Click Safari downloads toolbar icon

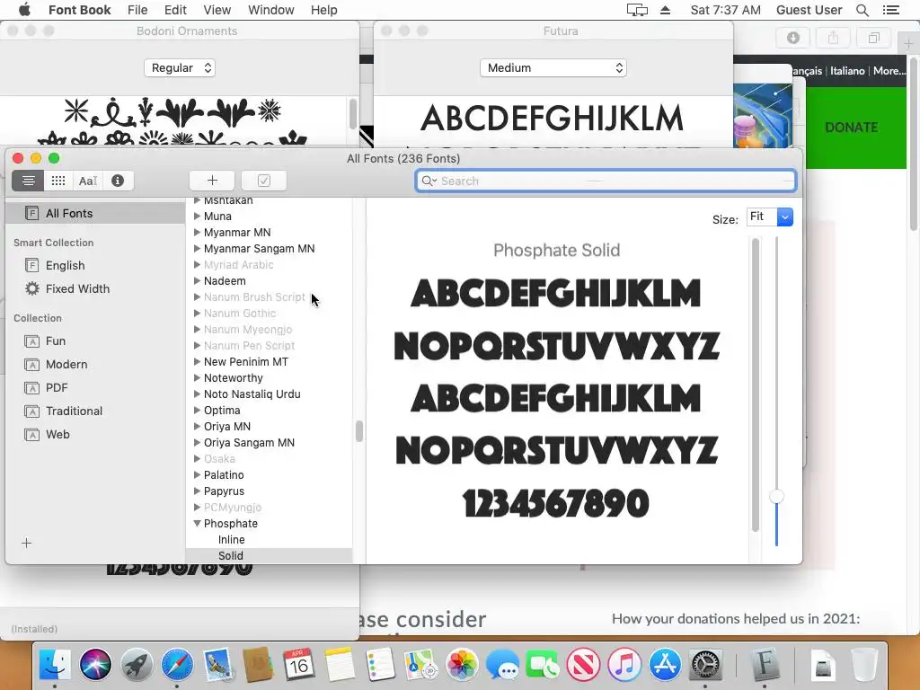point(793,38)
